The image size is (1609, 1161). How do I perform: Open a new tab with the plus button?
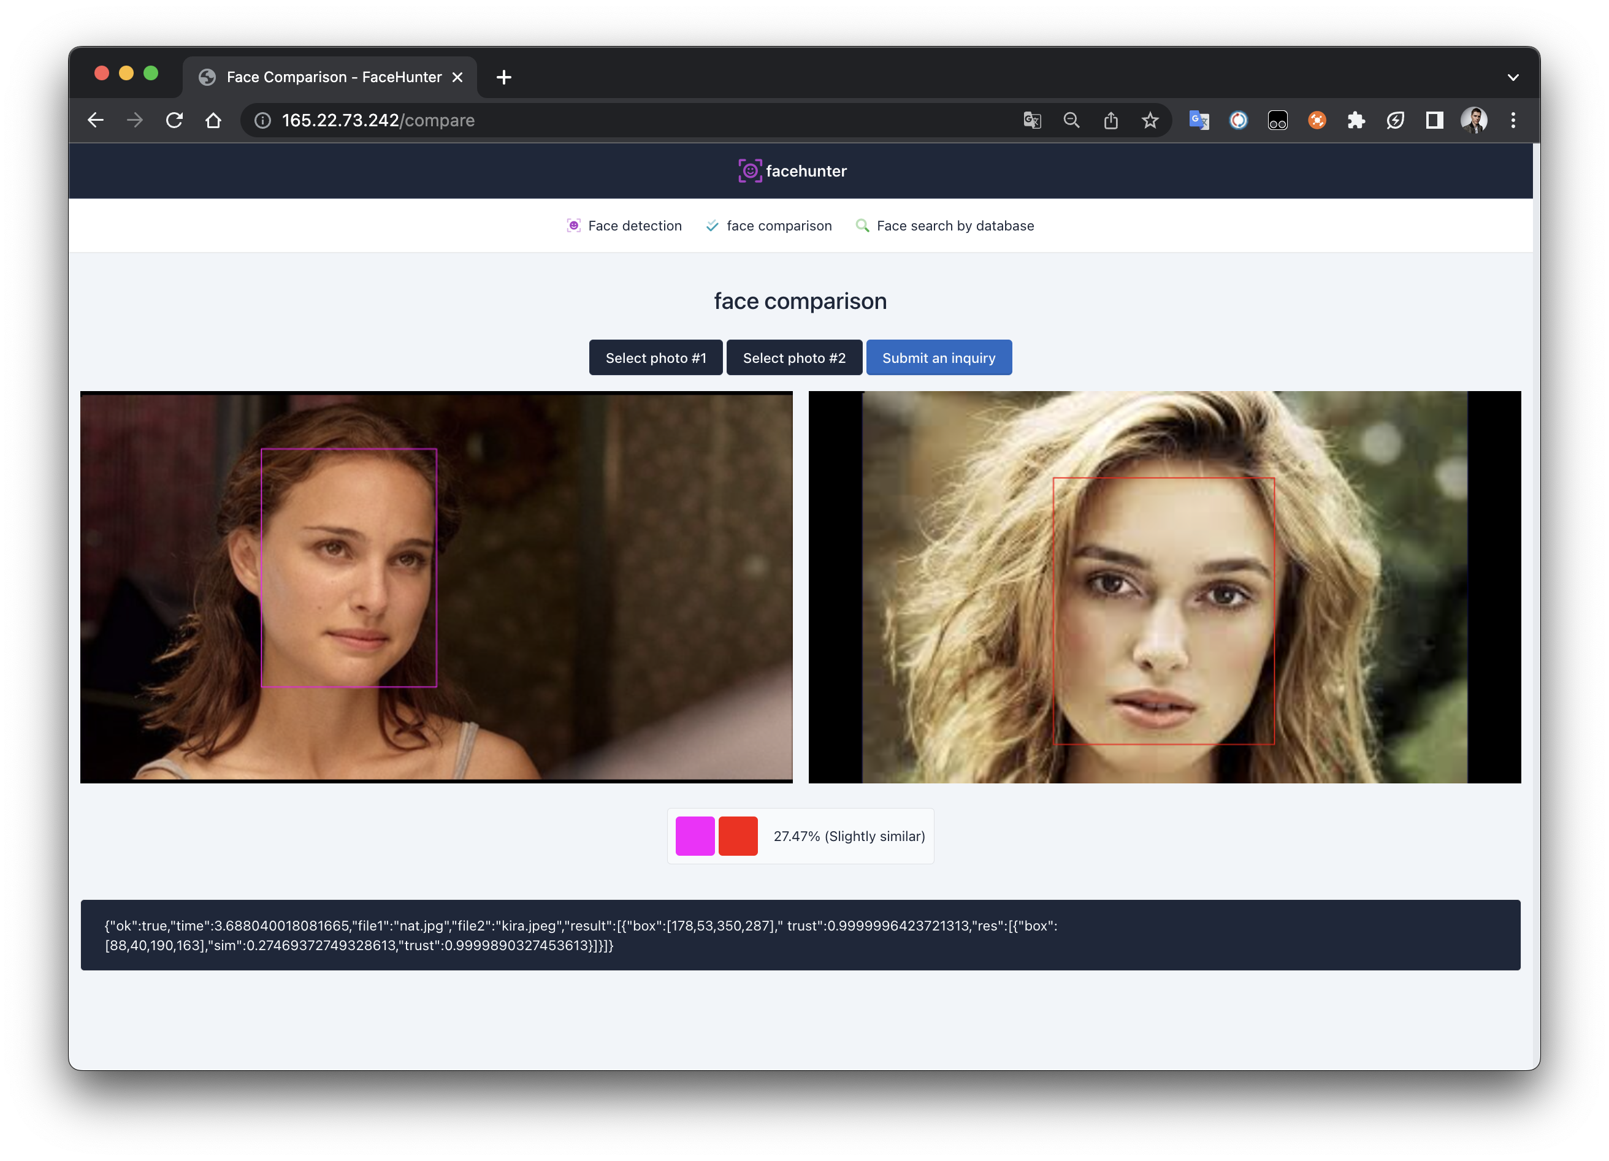pyautogui.click(x=503, y=77)
